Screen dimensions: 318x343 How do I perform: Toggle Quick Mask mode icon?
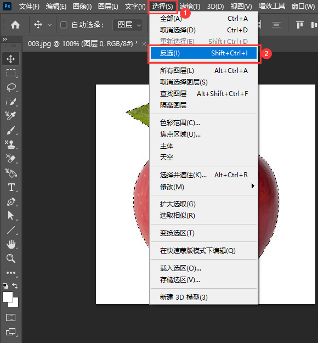coord(11,317)
